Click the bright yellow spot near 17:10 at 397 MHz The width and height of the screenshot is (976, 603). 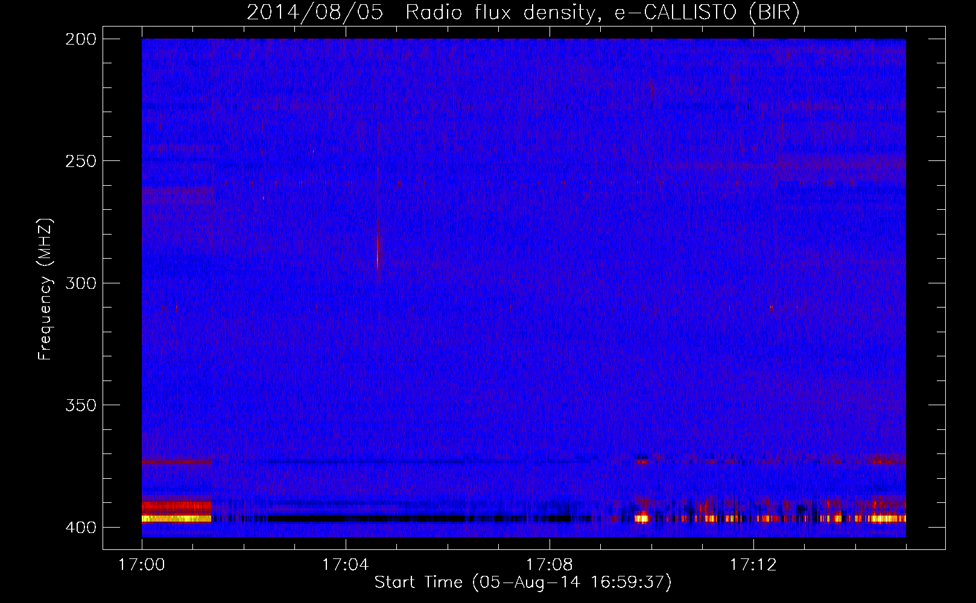click(642, 518)
